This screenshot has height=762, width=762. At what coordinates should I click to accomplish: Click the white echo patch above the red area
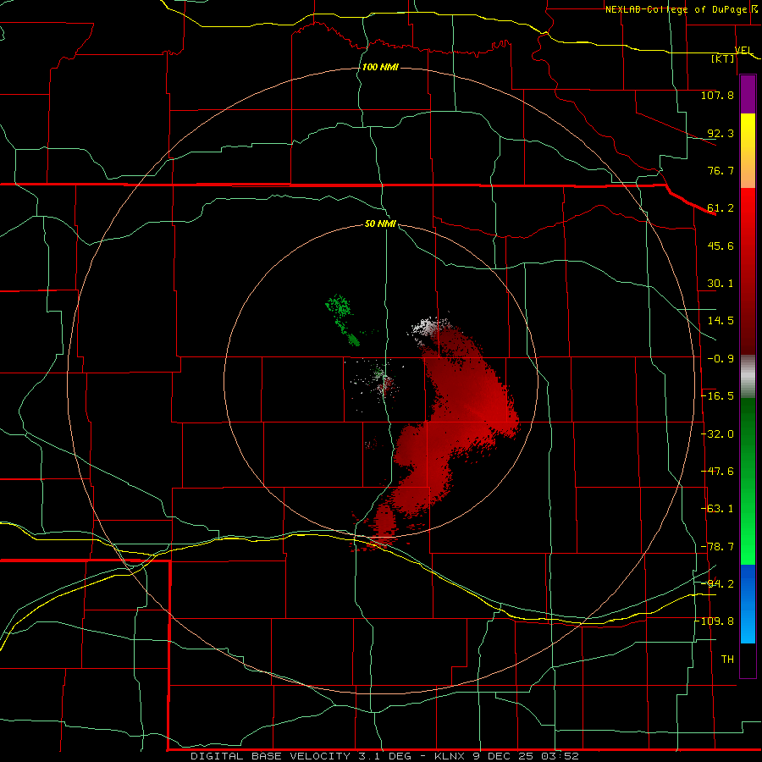click(x=428, y=328)
